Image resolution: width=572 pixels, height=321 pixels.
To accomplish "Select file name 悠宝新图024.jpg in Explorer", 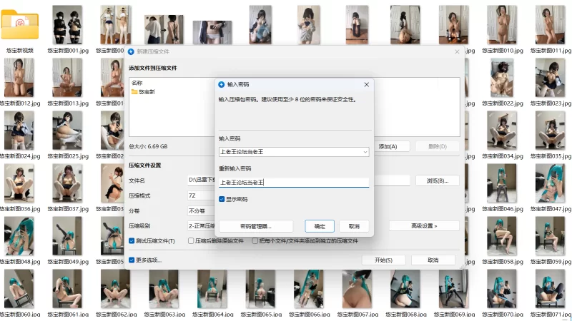I will [x=20, y=156].
